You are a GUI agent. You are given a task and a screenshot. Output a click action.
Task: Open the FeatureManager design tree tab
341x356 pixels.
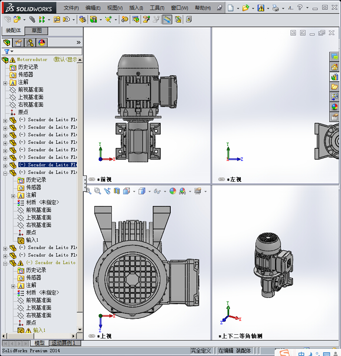pyautogui.click(x=7, y=43)
